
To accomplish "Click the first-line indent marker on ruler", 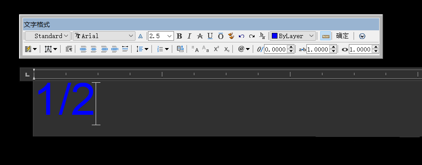I will (34, 71).
